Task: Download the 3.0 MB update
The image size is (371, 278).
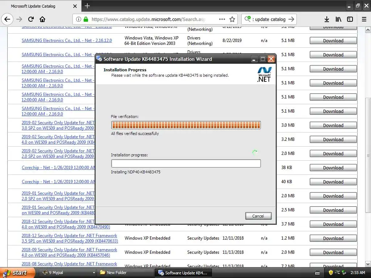Action: coord(333,125)
